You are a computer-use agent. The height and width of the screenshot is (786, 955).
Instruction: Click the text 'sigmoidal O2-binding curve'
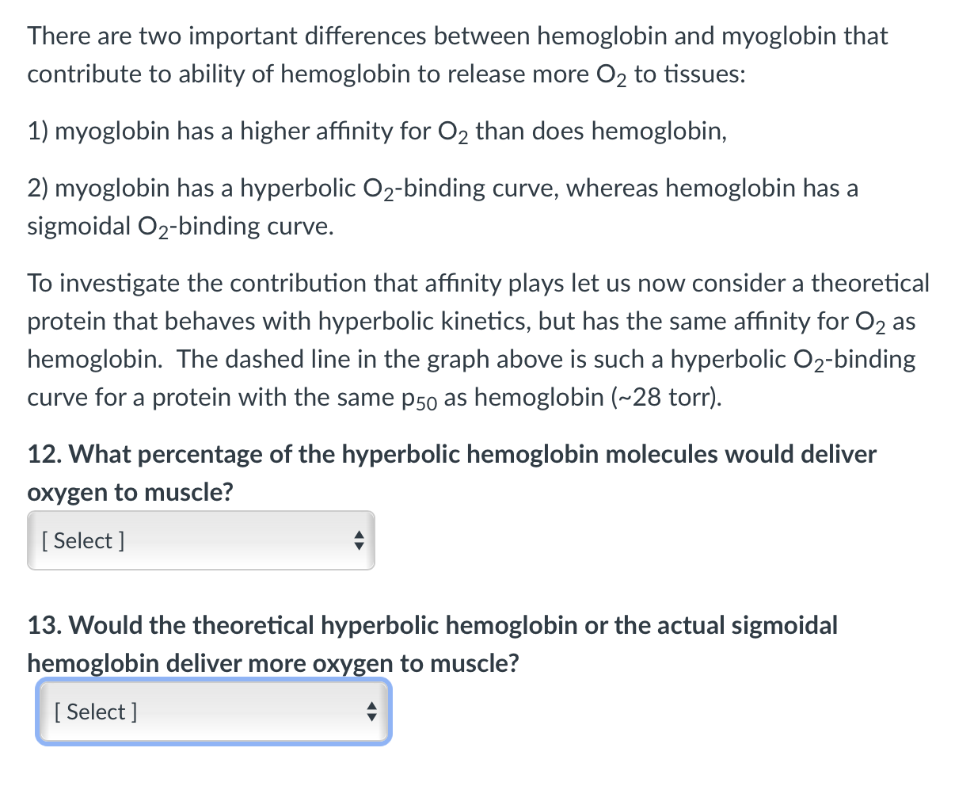coord(179,226)
